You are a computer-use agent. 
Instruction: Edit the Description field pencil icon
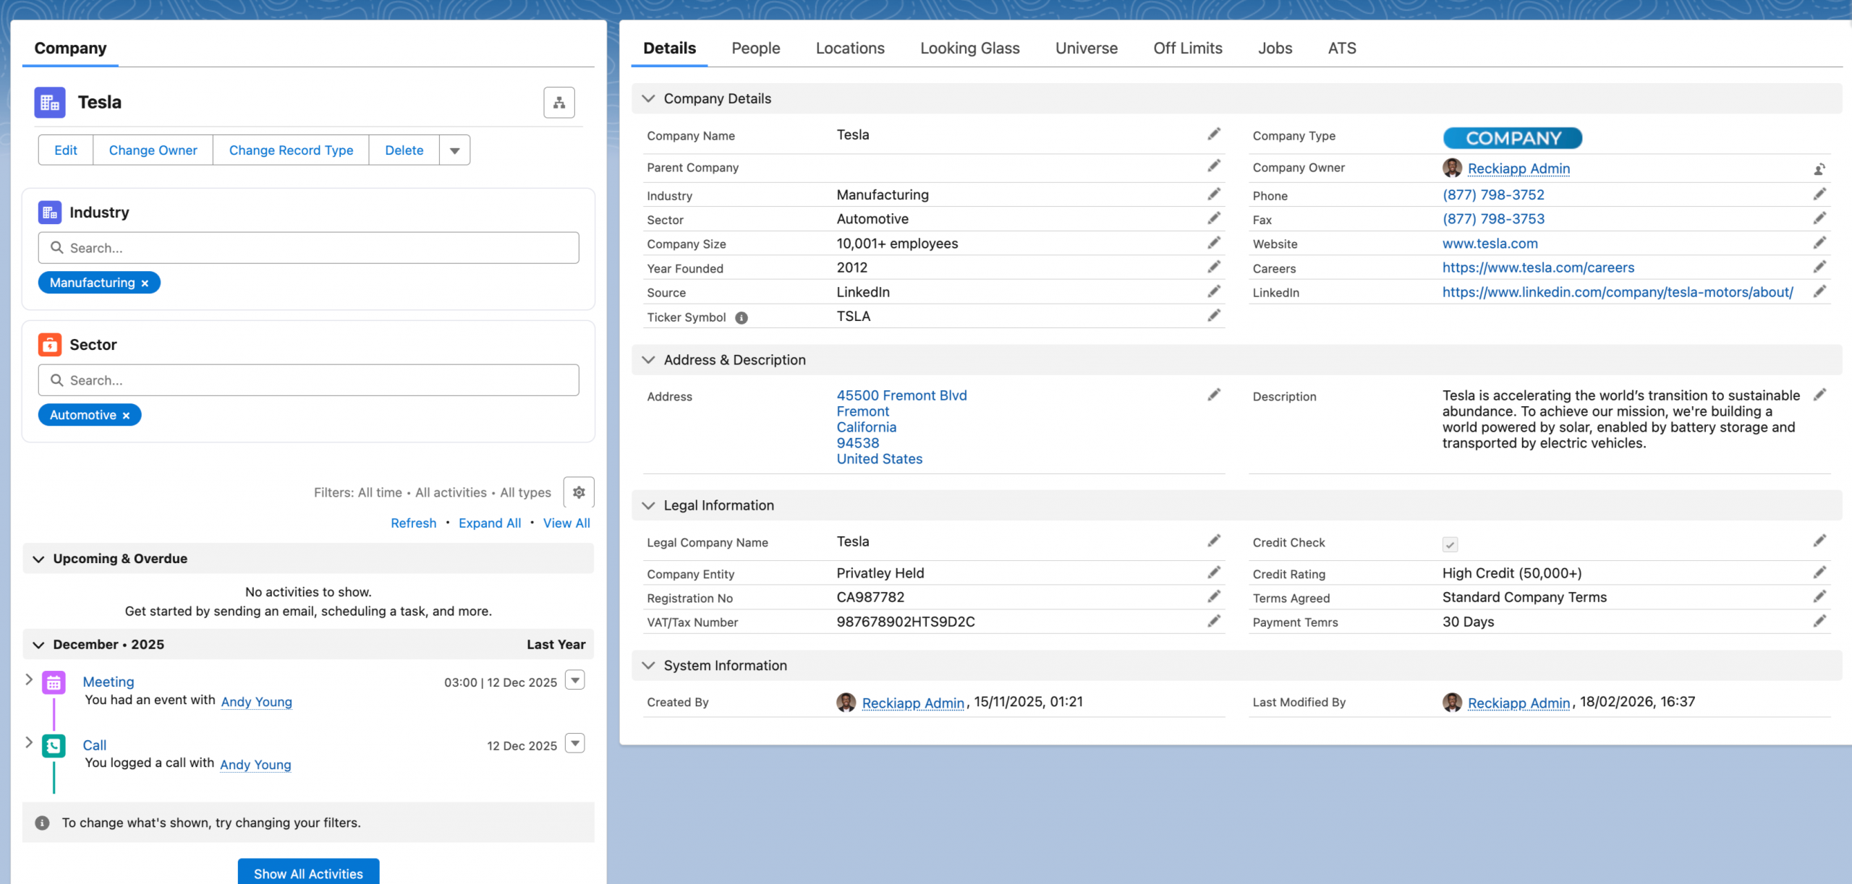coord(1819,395)
